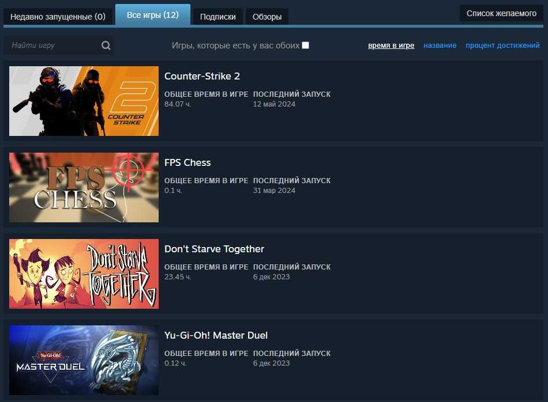This screenshot has width=548, height=402.
Task: Select the 0.12 ч. playtime value
Action: pos(175,363)
